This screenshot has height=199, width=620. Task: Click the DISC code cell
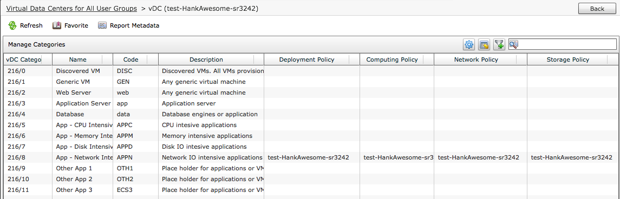coord(124,71)
